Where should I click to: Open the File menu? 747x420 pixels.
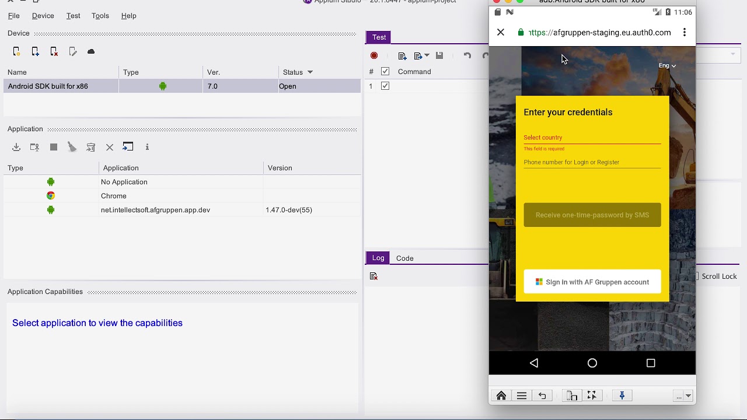(13, 16)
